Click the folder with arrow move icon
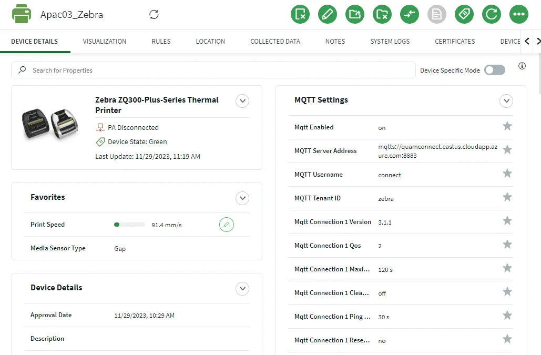541x355 pixels. 355,14
